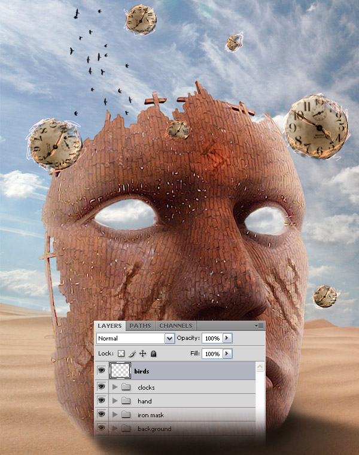Image resolution: width=359 pixels, height=455 pixels.
Task: Switch to the Channels tab
Action: [x=176, y=326]
